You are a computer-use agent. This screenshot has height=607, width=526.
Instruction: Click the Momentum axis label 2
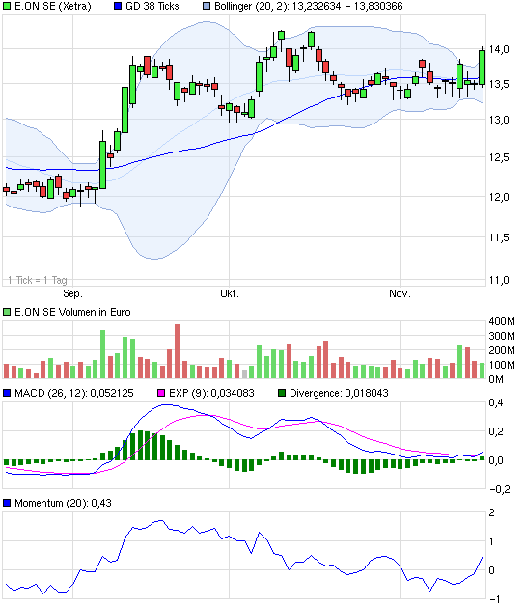click(491, 512)
